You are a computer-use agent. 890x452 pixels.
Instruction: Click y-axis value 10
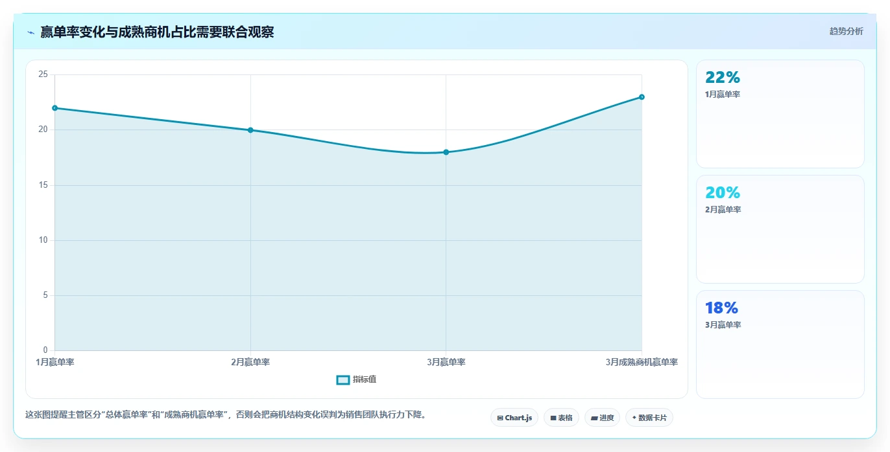[x=43, y=240]
